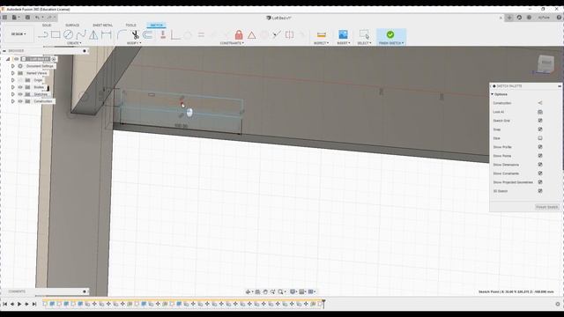Toggle the Show Constraints checkbox

pyautogui.click(x=540, y=173)
